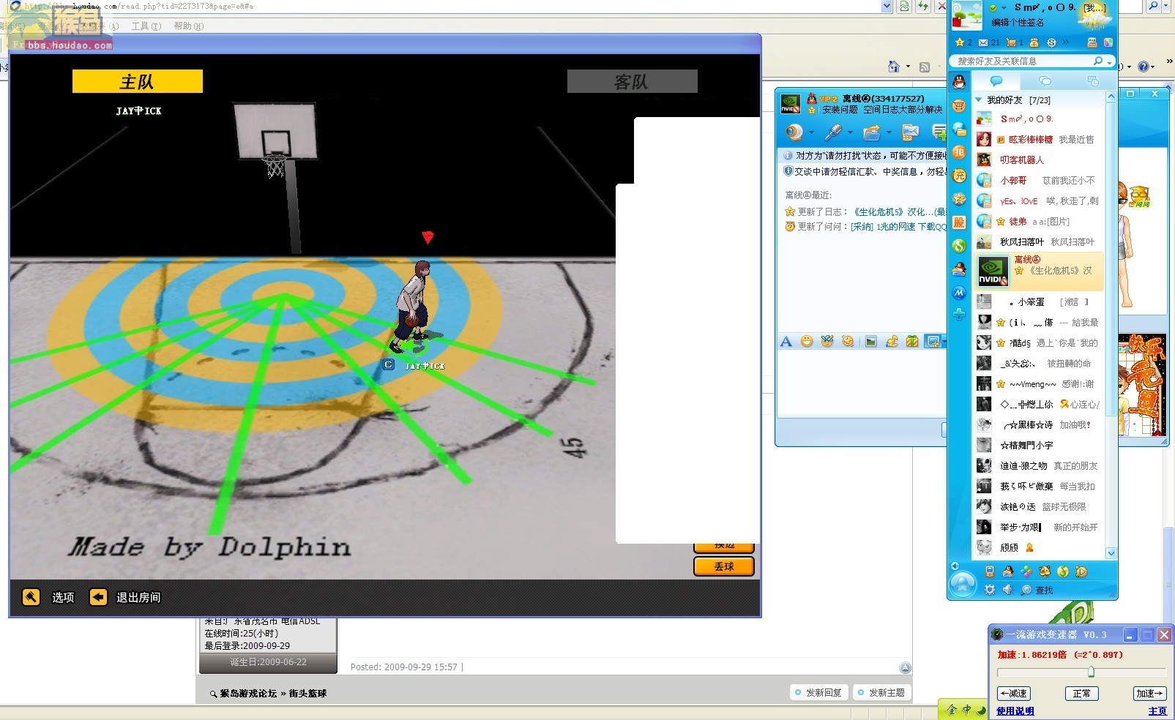Click the 退出房间 exit-room arrow icon
The width and height of the screenshot is (1175, 720).
[98, 597]
